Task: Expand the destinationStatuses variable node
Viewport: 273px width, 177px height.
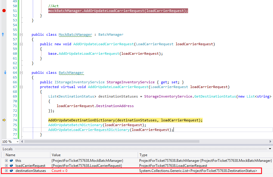Action: (6, 171)
